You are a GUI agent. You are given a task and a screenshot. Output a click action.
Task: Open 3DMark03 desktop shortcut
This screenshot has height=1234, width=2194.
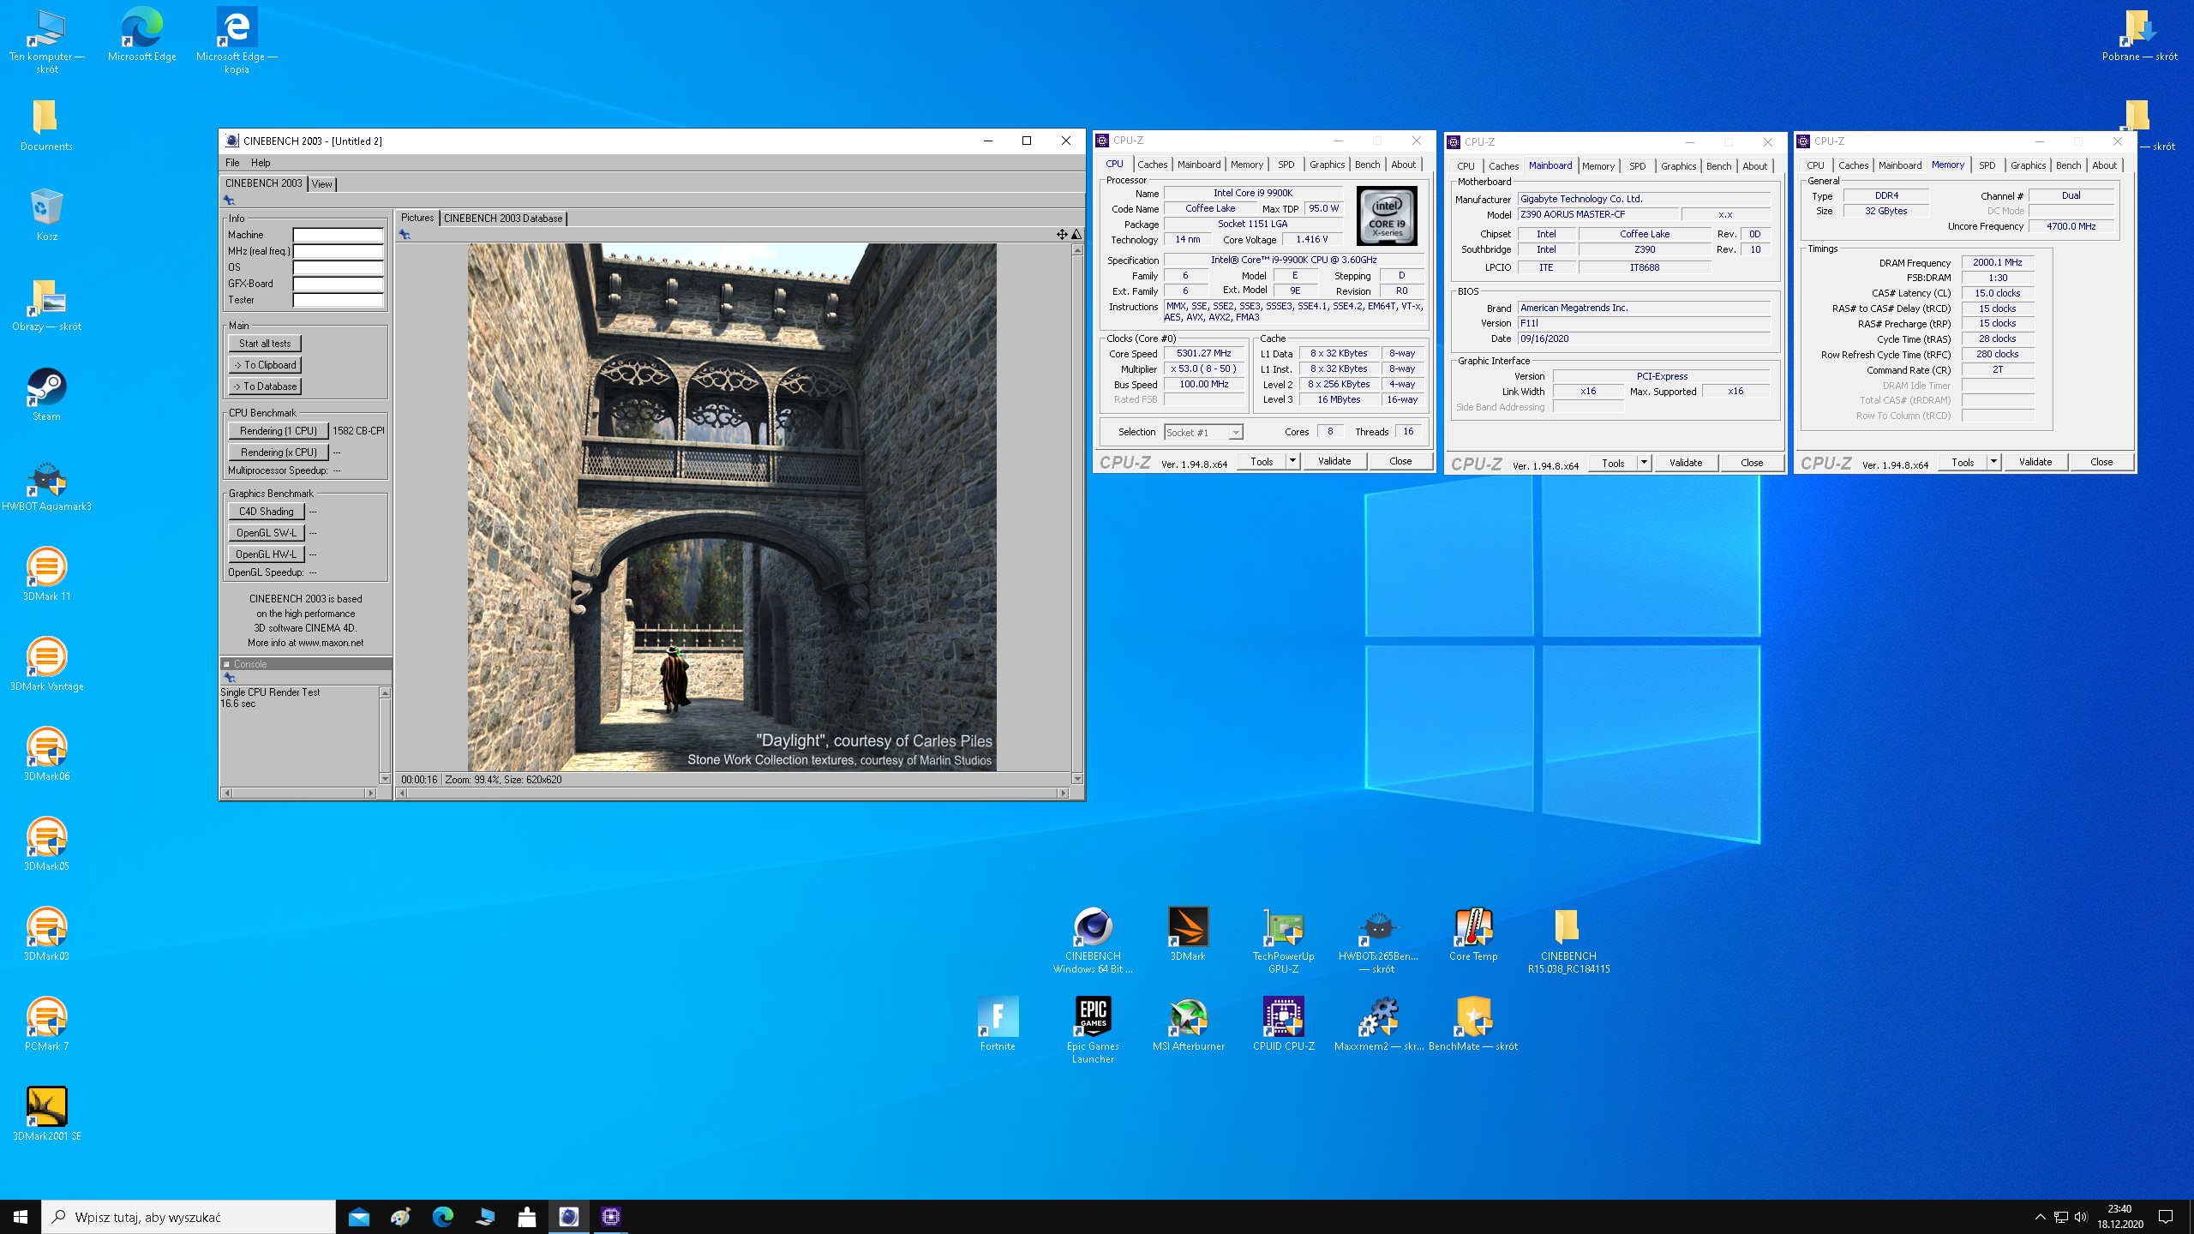click(46, 935)
